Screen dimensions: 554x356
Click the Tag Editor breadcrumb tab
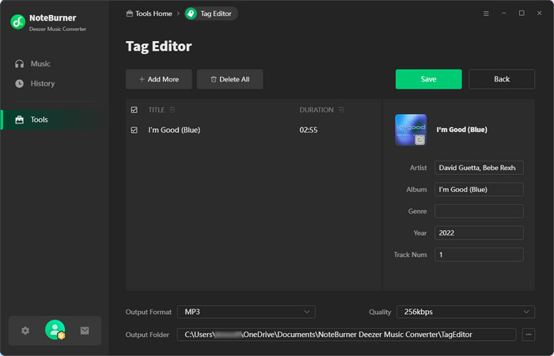click(211, 13)
